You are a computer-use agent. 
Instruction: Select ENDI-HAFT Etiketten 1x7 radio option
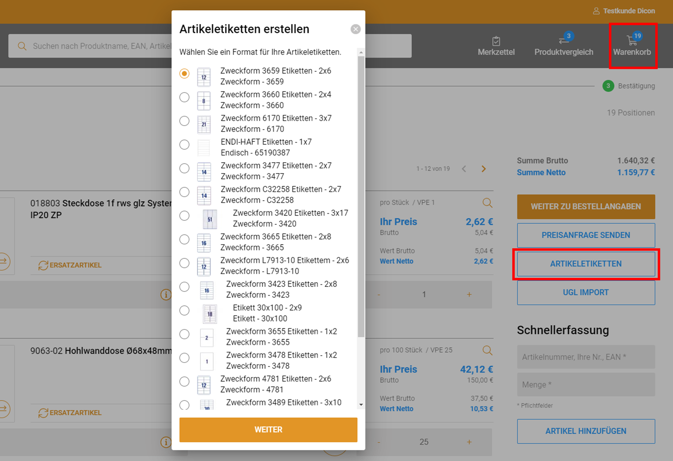[185, 145]
